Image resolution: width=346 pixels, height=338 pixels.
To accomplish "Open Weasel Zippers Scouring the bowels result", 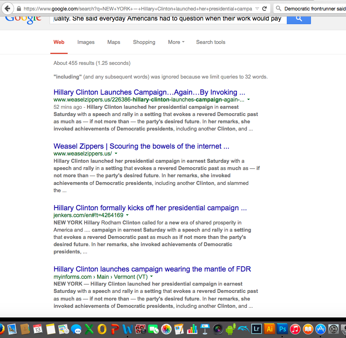I will click(x=141, y=146).
